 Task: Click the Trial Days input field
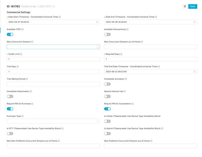tap(53, 71)
